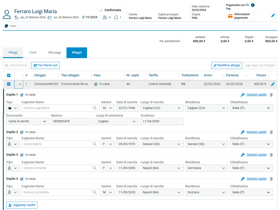Open Residenza Sassari (SS) dropdown
The image size is (280, 210).
(206, 144)
